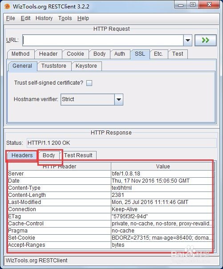Viewport: 223px width, 269px height.
Task: Select the text/html value cell
Action: [162, 188]
